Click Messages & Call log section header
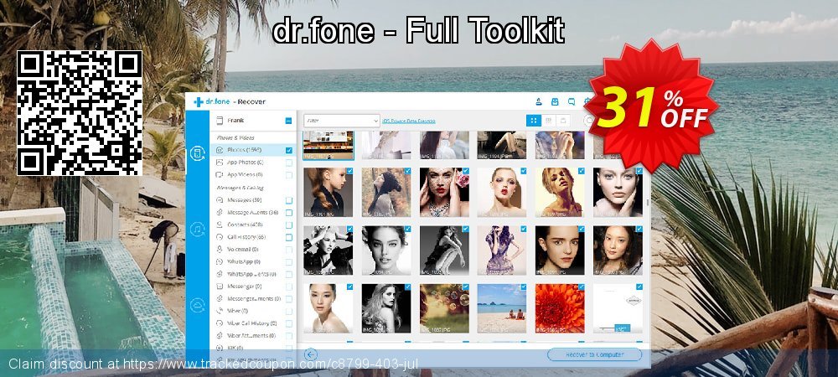The image size is (838, 377). pyautogui.click(x=240, y=188)
